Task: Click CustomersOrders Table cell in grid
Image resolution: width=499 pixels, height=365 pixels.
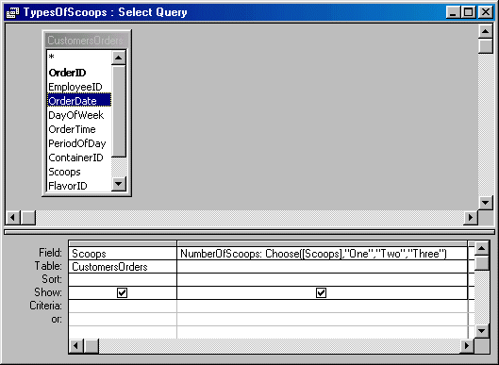Action: 123,267
